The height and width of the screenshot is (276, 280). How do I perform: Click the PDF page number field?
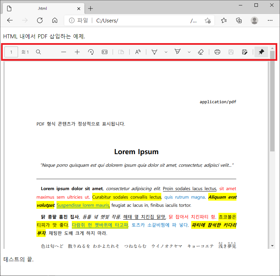[x=11, y=52]
